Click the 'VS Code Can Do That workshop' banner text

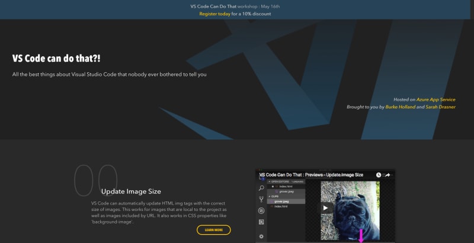tap(235, 7)
